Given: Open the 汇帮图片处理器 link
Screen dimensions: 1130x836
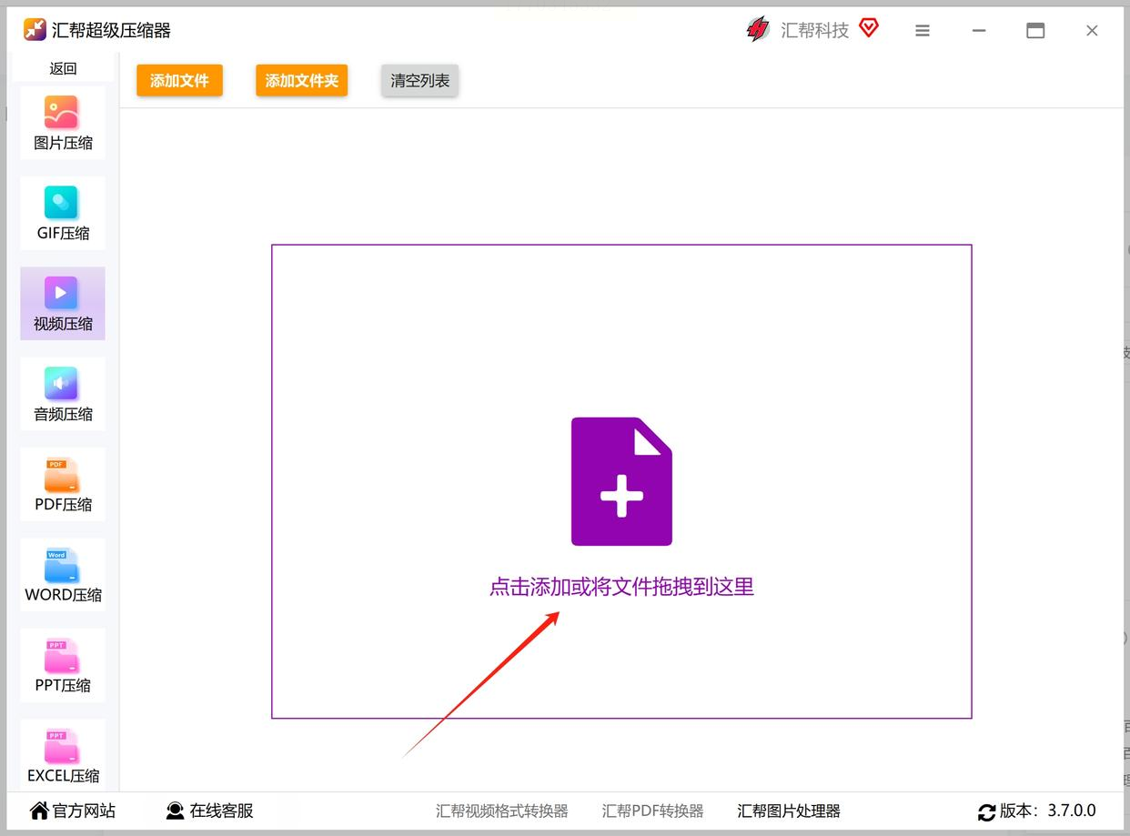Looking at the screenshot, I should point(789,811).
